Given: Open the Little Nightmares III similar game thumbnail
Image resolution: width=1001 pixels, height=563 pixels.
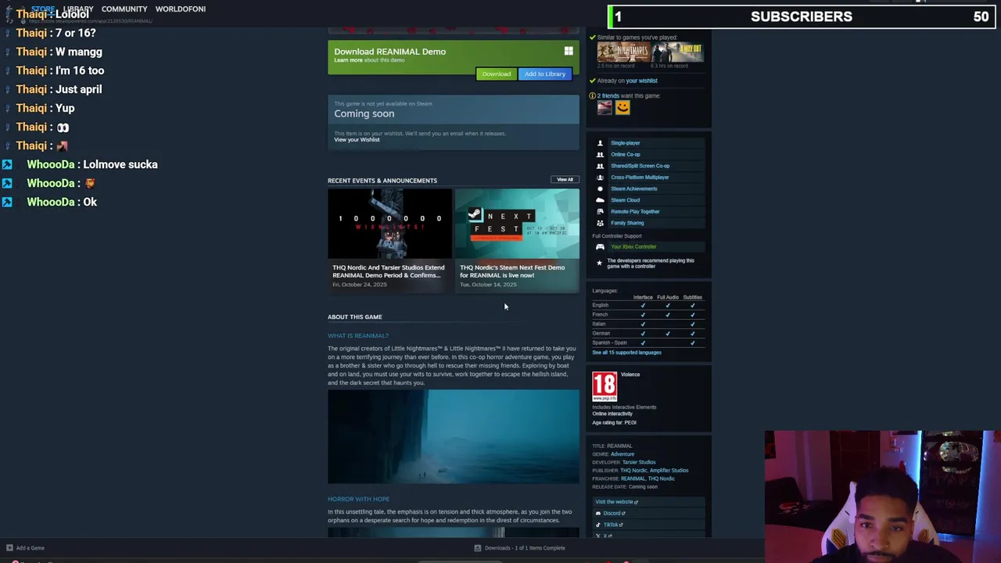Looking at the screenshot, I should [623, 52].
